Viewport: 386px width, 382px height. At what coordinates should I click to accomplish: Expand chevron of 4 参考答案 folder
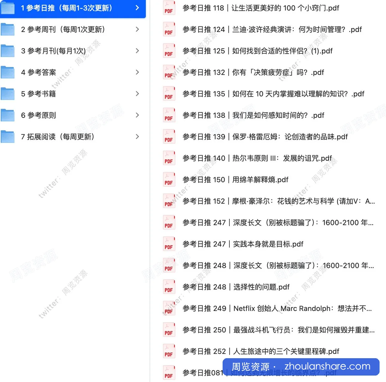137,72
